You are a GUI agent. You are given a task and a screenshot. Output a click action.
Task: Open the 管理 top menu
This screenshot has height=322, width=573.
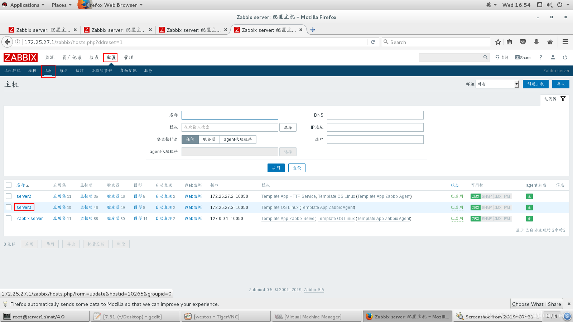point(129,57)
